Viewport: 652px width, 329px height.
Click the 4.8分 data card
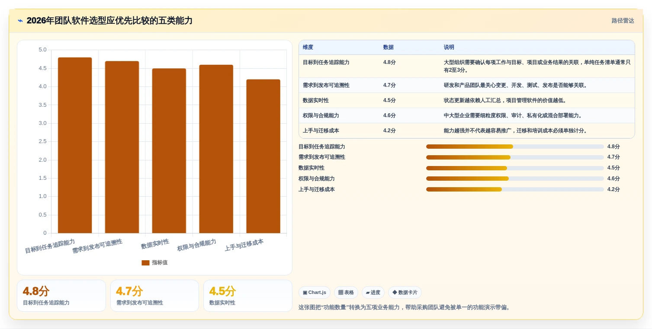tap(61, 296)
